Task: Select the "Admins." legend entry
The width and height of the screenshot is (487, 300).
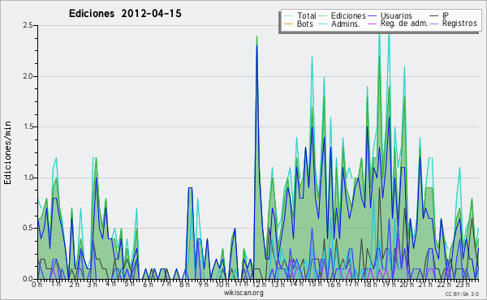Action: point(346,24)
